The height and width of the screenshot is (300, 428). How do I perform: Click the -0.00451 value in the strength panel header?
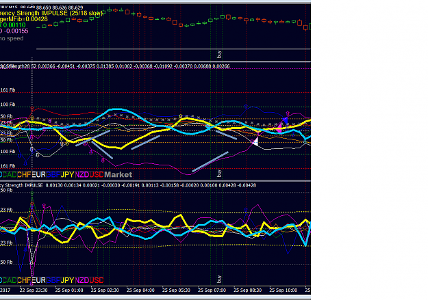[x=66, y=66]
